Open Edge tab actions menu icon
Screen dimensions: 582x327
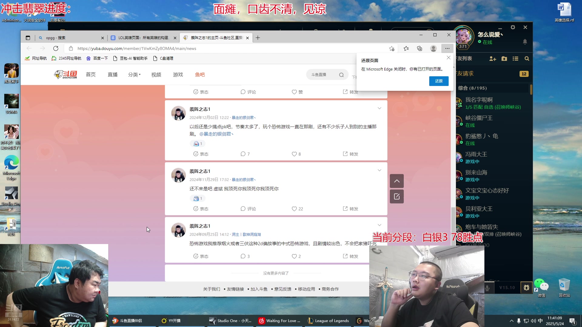click(x=28, y=38)
